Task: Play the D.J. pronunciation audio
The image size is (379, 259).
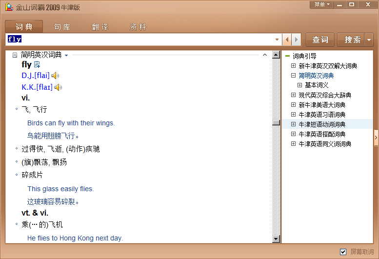Action: point(55,76)
